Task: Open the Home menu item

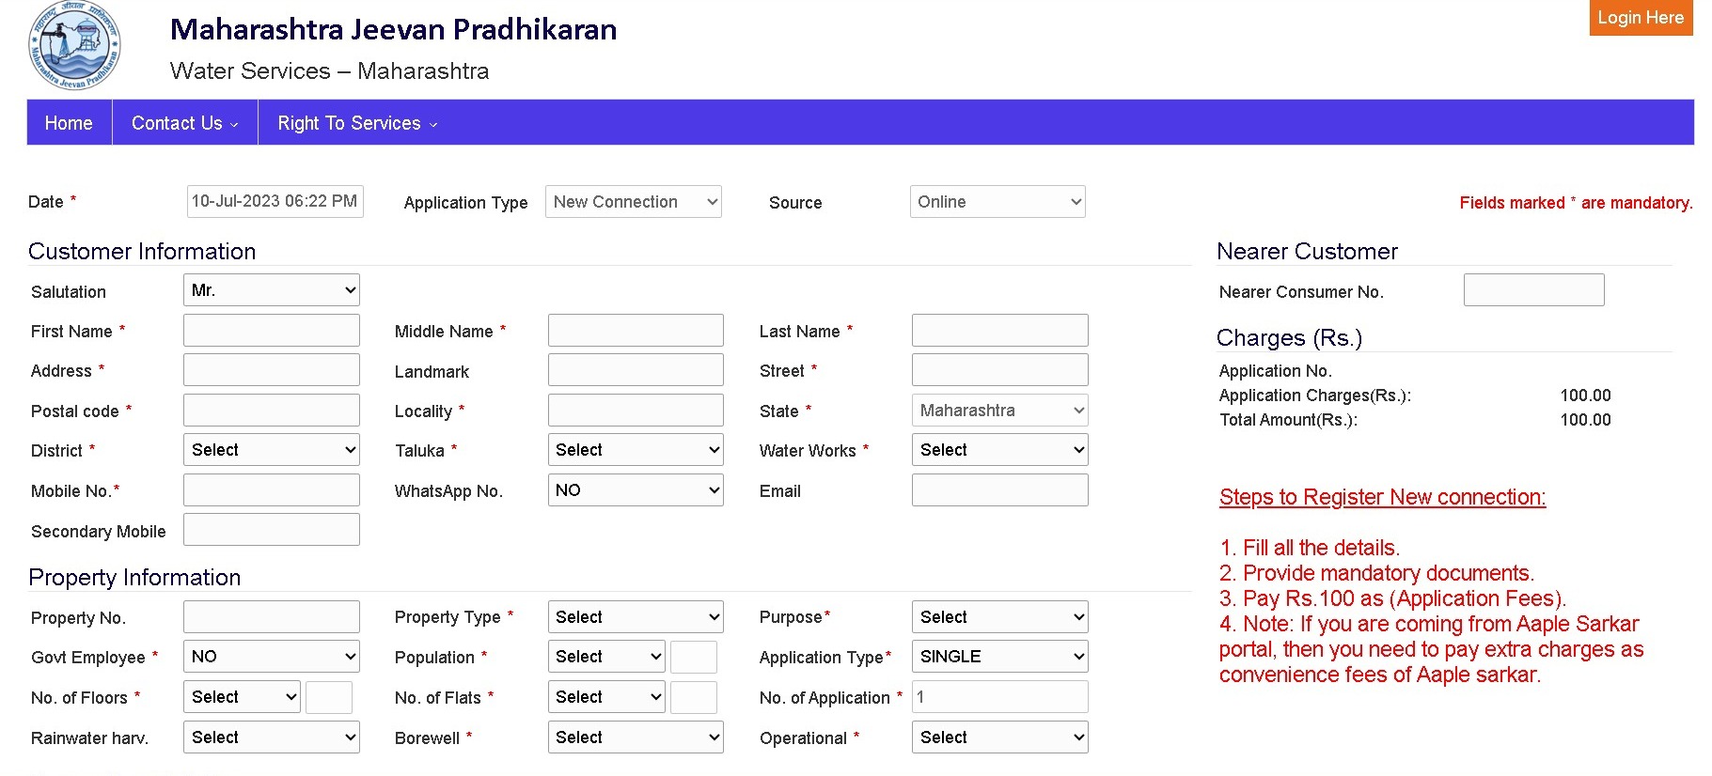Action: [x=69, y=123]
